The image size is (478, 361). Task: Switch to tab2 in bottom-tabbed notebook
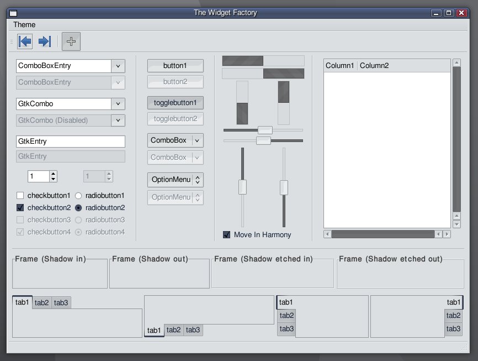tap(173, 330)
